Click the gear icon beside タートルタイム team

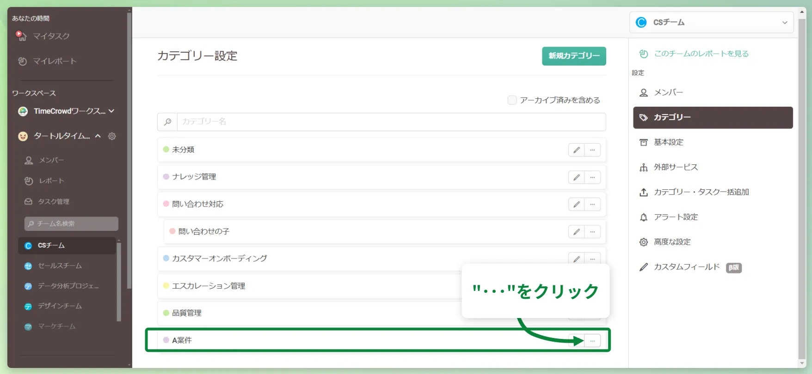112,136
